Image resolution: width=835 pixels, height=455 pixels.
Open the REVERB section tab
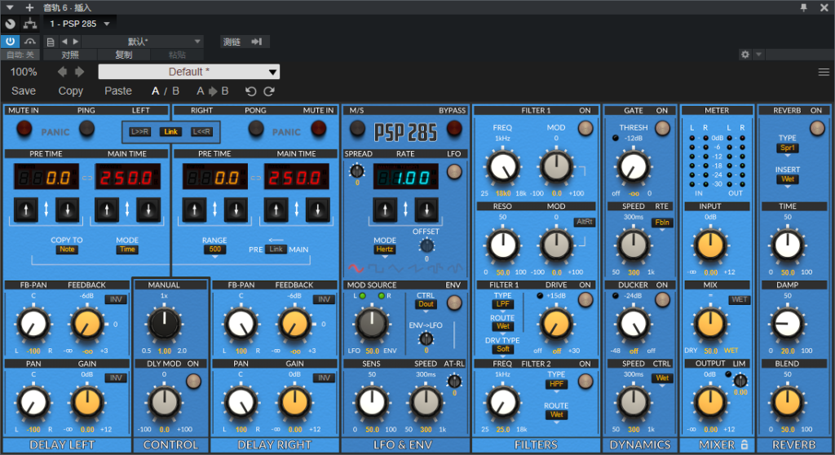(793, 445)
